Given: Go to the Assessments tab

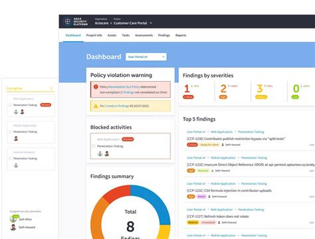Looking at the screenshot, I should (144, 35).
